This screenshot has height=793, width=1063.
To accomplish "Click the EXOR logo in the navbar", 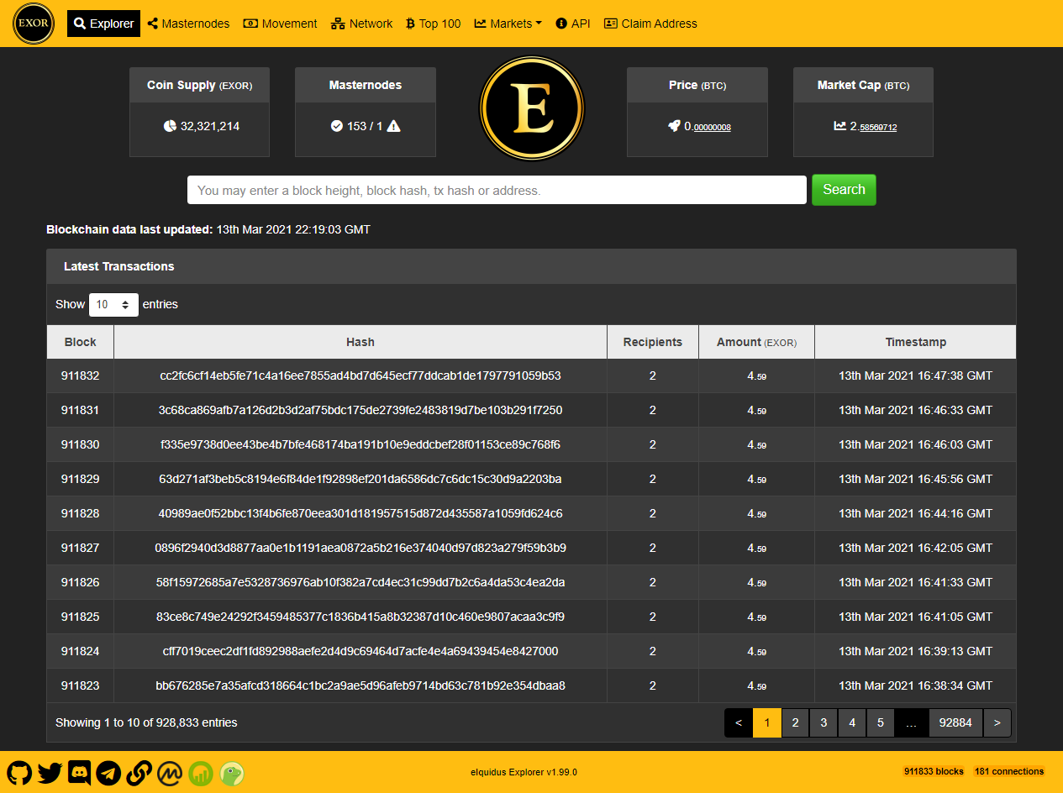I will (x=34, y=24).
